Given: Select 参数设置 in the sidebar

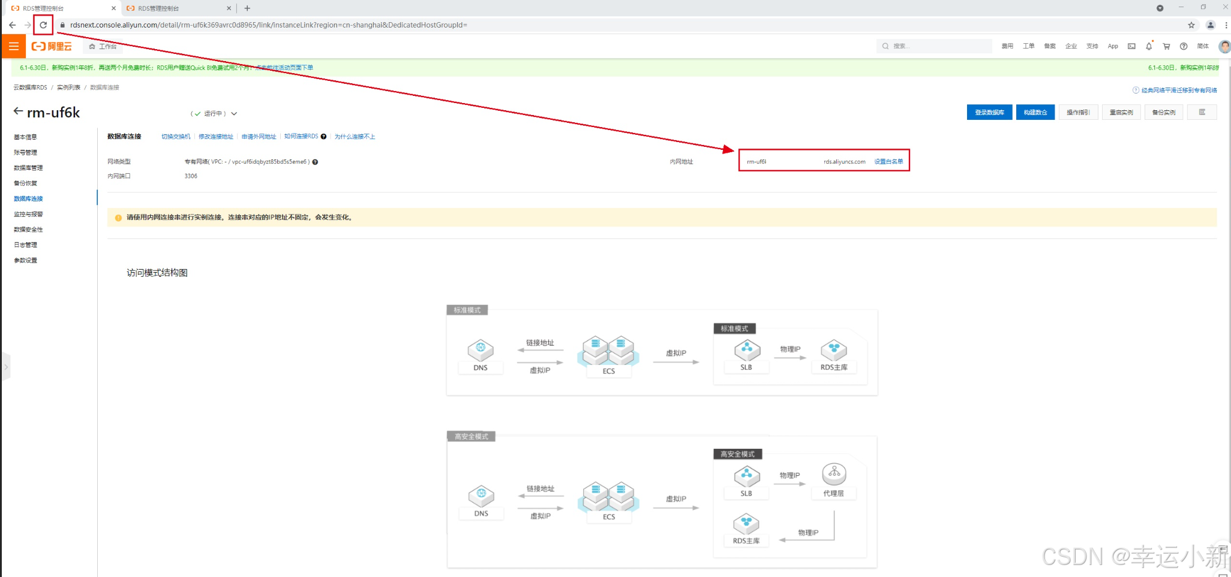Looking at the screenshot, I should 25,260.
